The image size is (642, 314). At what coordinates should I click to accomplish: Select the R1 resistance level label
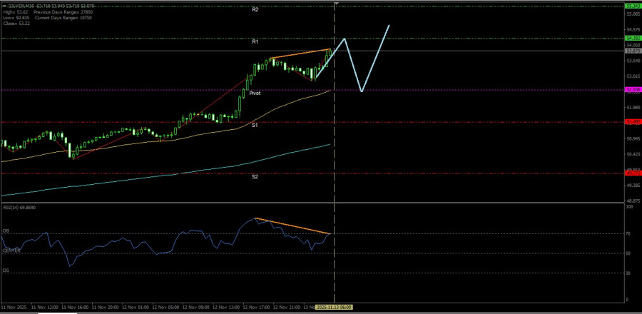(x=255, y=42)
